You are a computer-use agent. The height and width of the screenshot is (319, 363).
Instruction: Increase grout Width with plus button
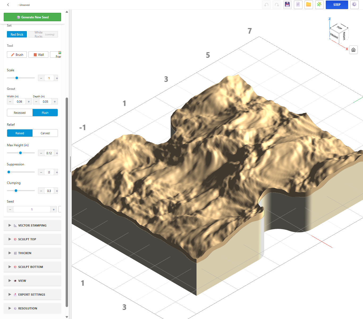pyautogui.click(x=29, y=102)
